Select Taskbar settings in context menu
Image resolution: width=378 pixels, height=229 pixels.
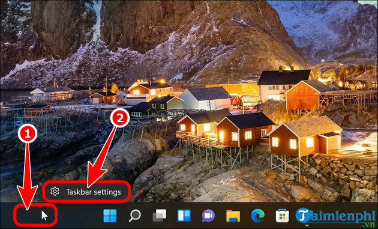pyautogui.click(x=87, y=192)
